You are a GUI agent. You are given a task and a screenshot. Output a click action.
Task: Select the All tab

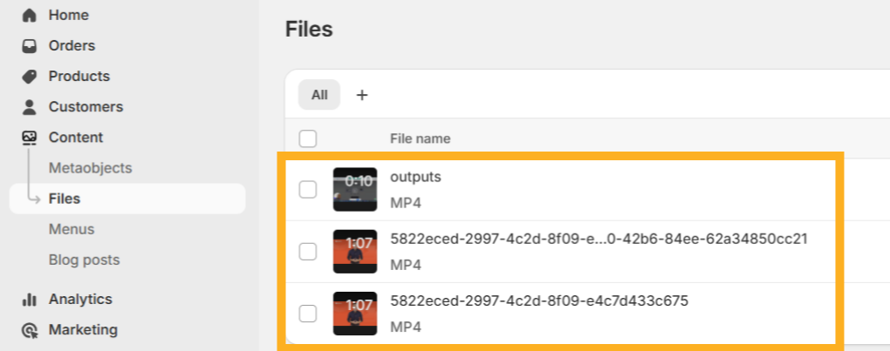click(x=319, y=95)
